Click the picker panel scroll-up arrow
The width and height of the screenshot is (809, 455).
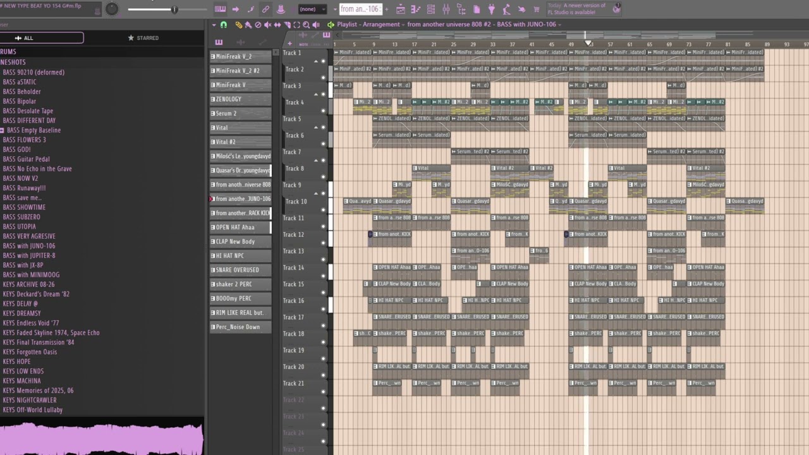click(x=276, y=52)
